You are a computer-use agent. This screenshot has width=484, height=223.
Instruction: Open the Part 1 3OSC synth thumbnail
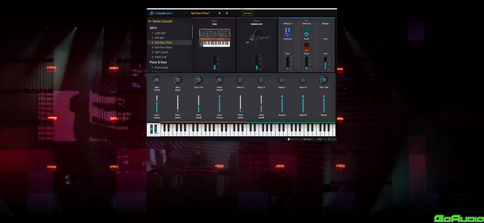[x=215, y=38]
